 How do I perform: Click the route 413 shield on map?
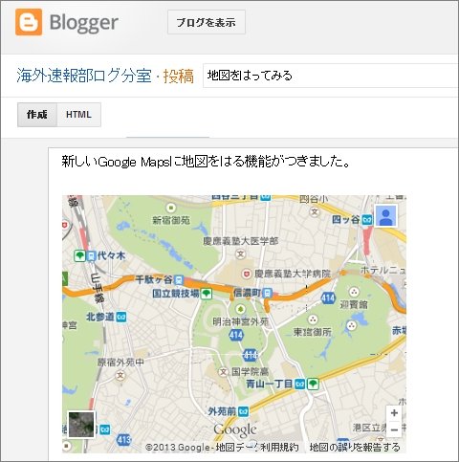point(123,440)
